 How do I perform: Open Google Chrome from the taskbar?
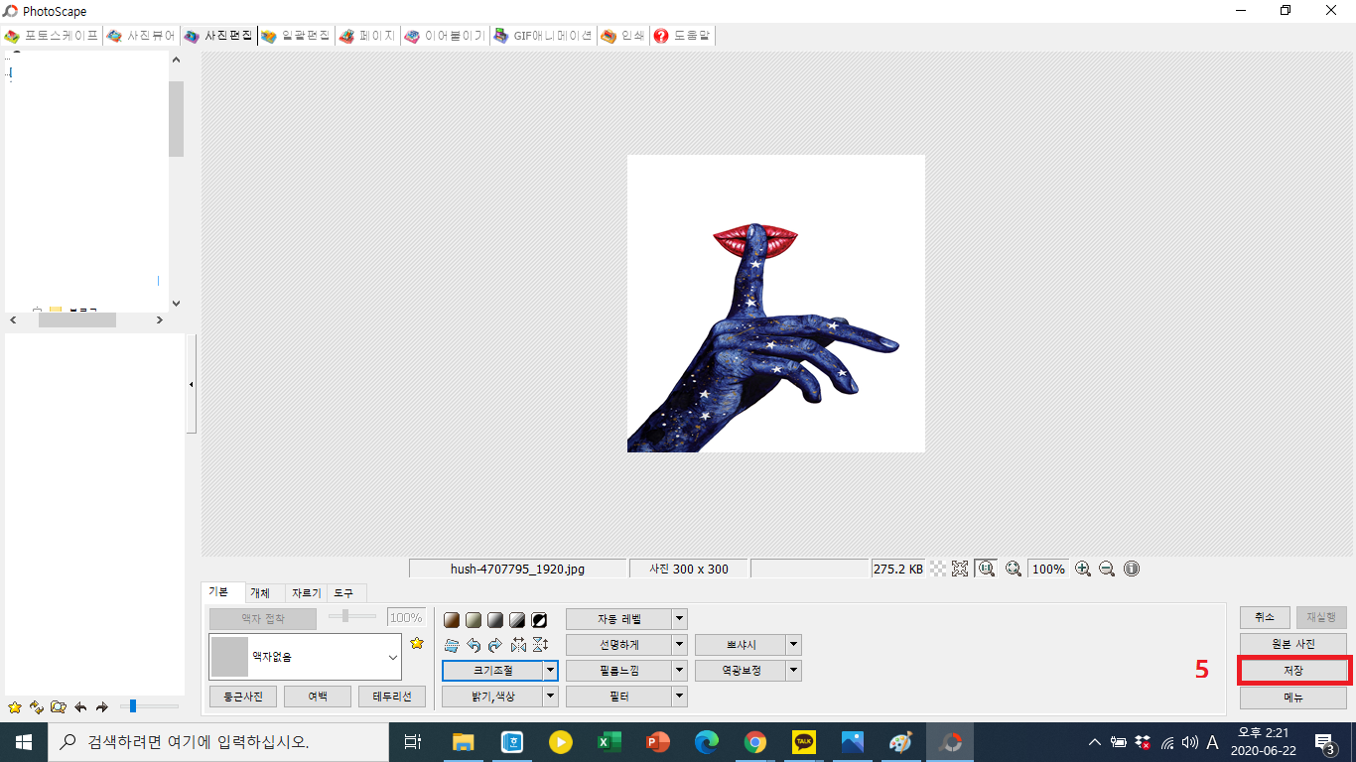pyautogui.click(x=755, y=742)
